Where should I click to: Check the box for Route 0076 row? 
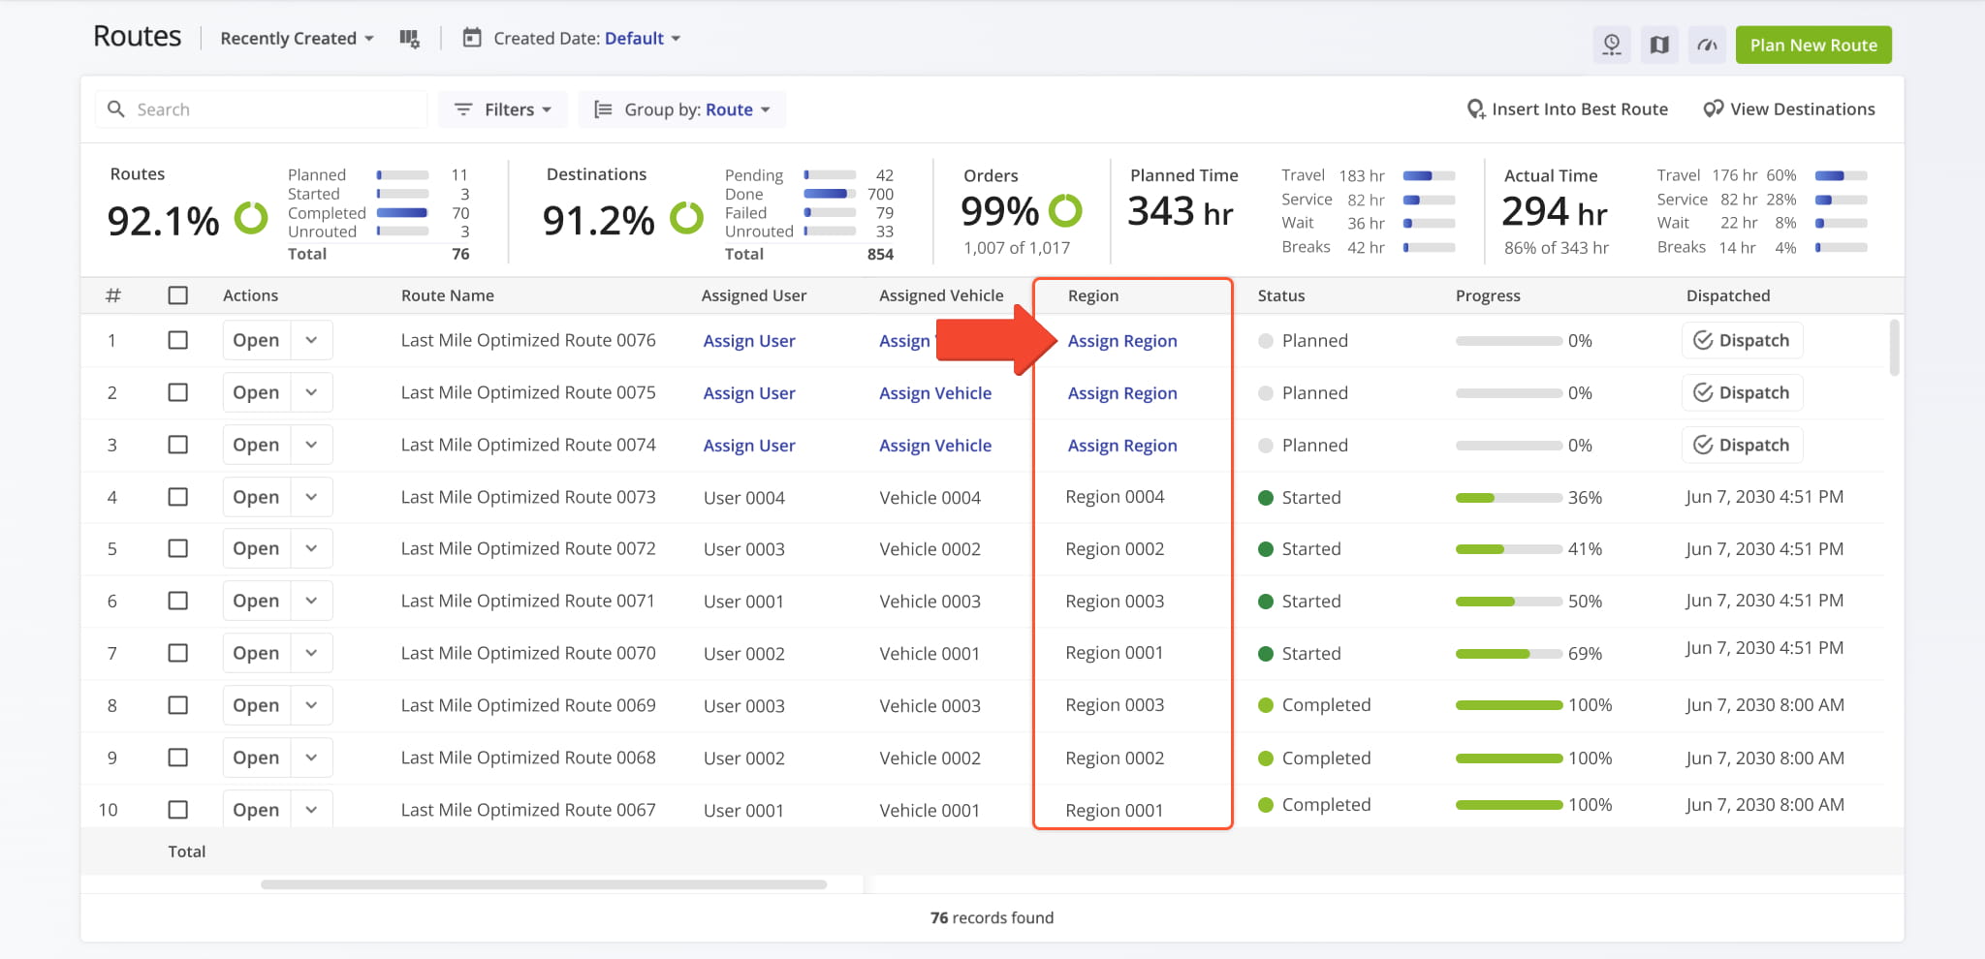[178, 340]
